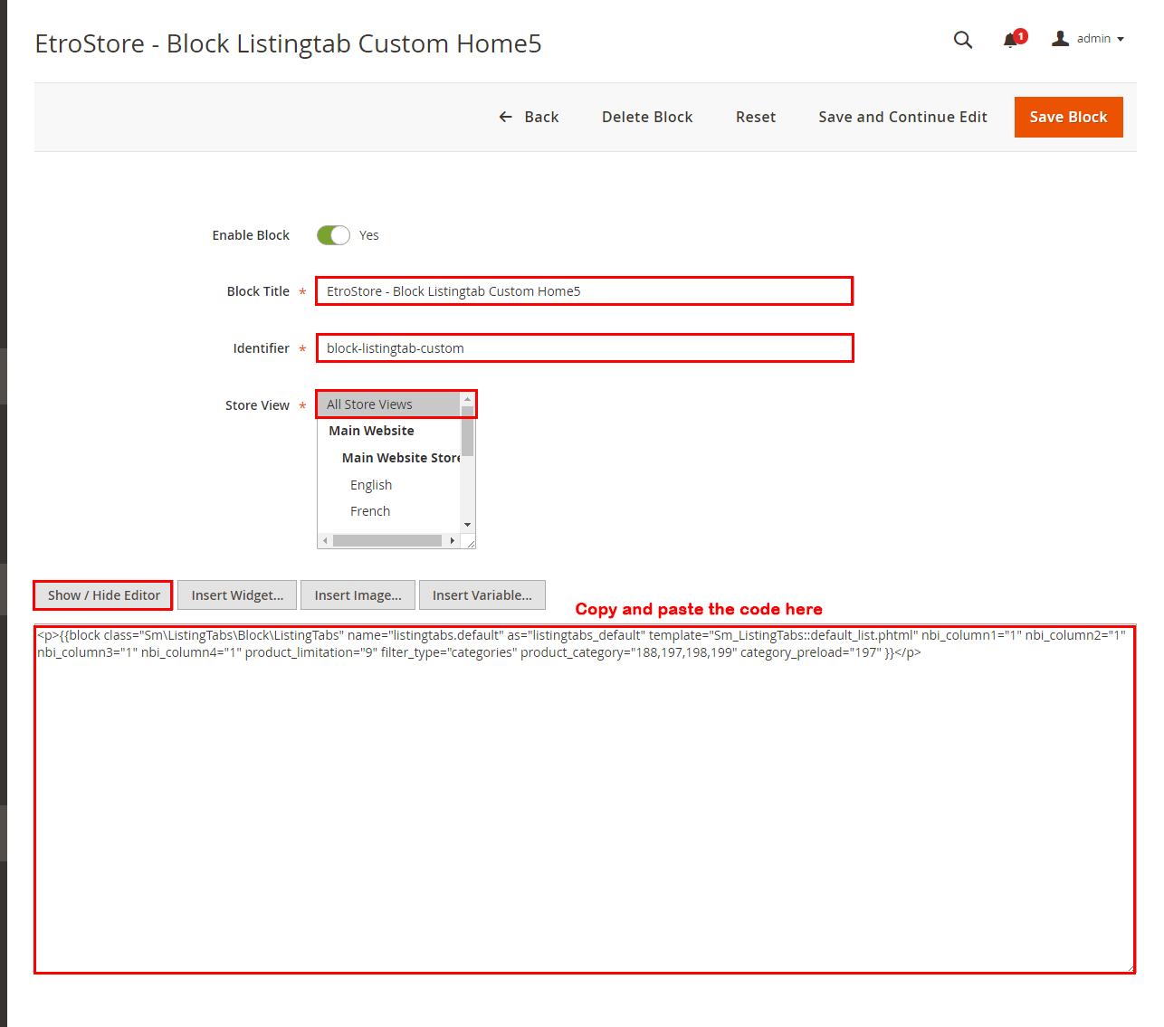The height and width of the screenshot is (1027, 1164).
Task: Click the Store View list resize handle
Action: pyautogui.click(x=469, y=542)
